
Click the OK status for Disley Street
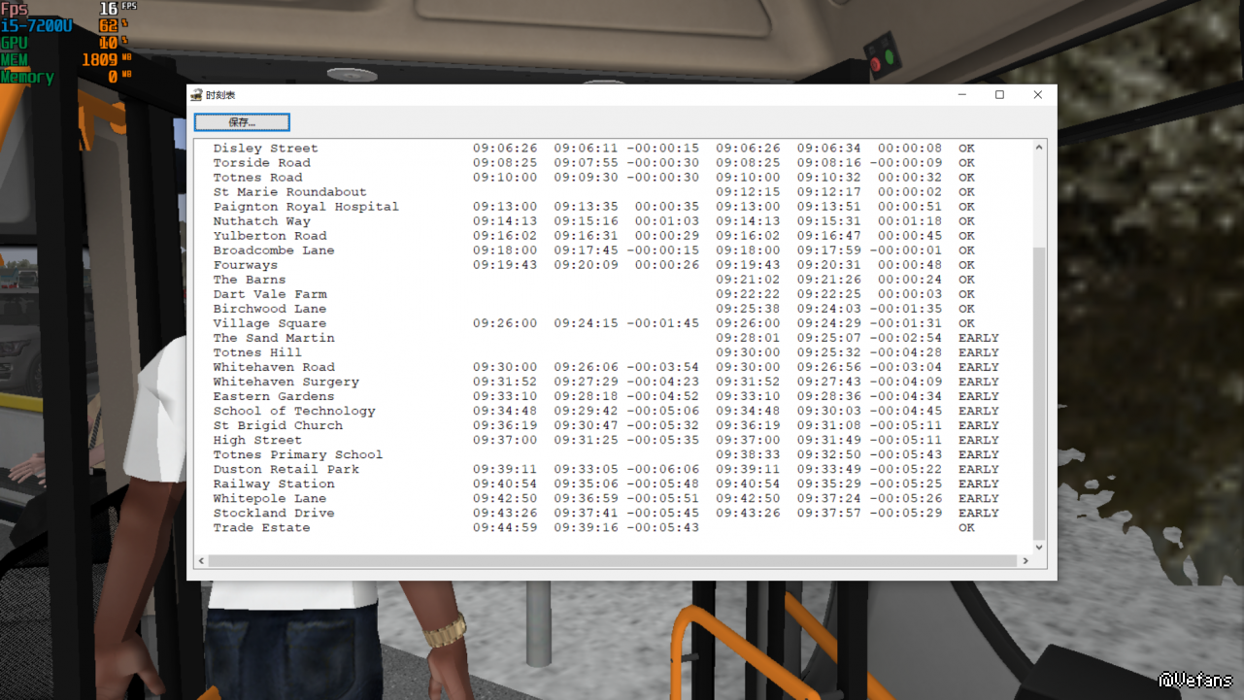[x=966, y=149]
